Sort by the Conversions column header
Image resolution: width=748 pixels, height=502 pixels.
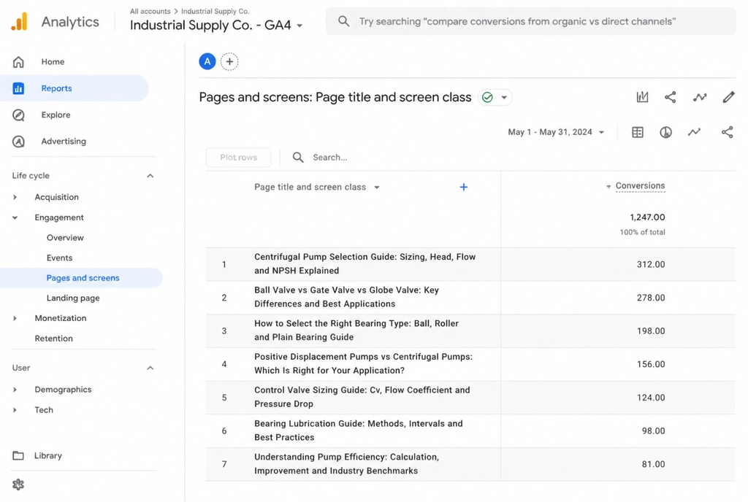pos(640,186)
